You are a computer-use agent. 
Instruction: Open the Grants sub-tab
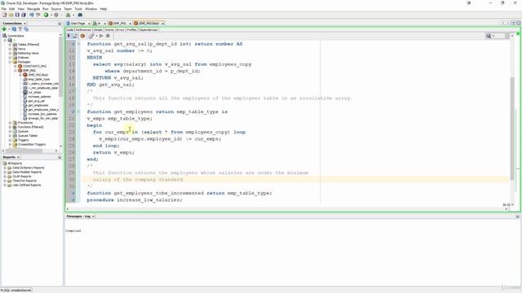pos(109,30)
